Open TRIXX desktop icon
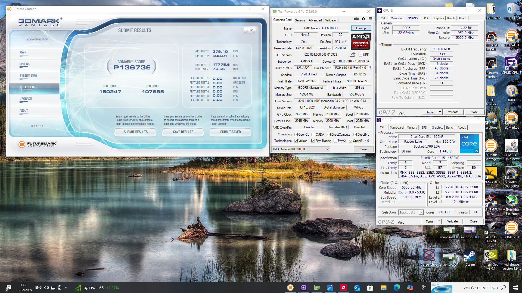This screenshot has height=293, width=522. (x=511, y=94)
